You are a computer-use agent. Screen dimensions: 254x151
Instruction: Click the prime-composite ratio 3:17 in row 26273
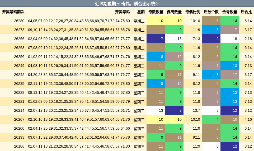(248, 30)
